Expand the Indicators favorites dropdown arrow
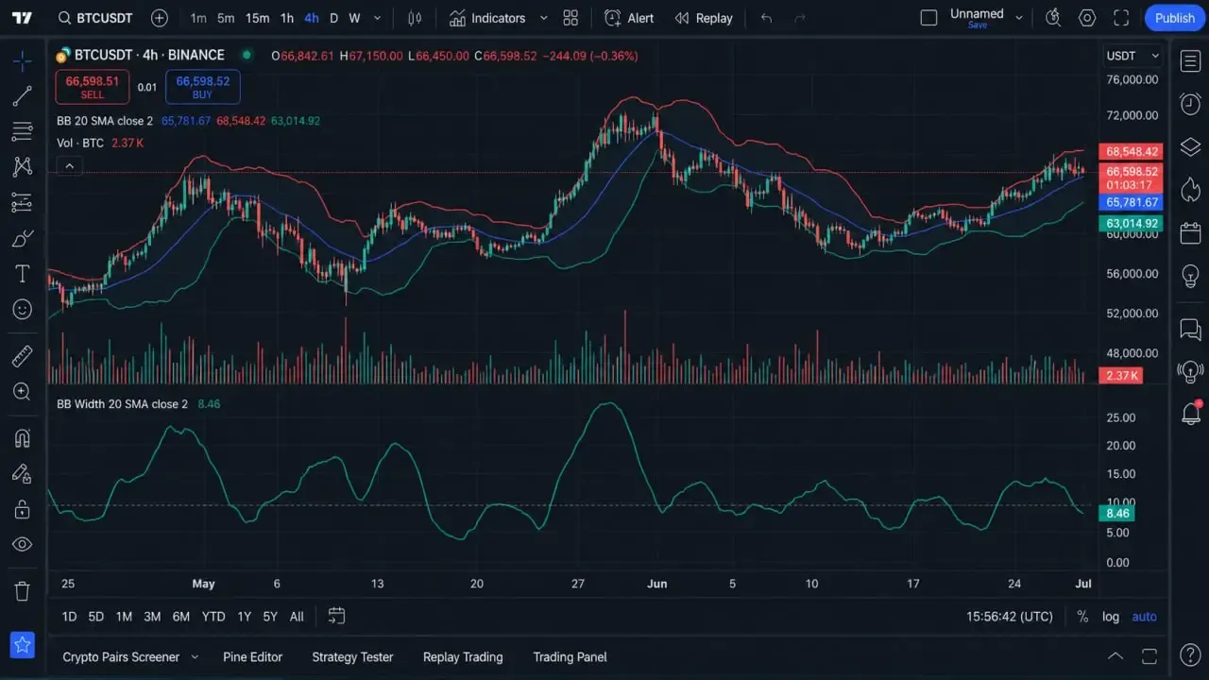This screenshot has height=680, width=1209. [543, 18]
